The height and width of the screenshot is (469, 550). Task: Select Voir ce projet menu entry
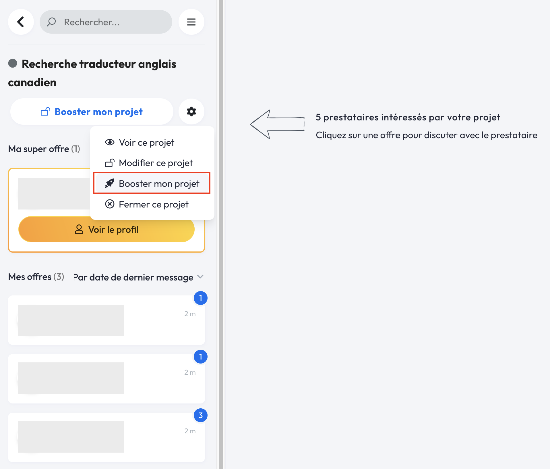click(x=146, y=143)
